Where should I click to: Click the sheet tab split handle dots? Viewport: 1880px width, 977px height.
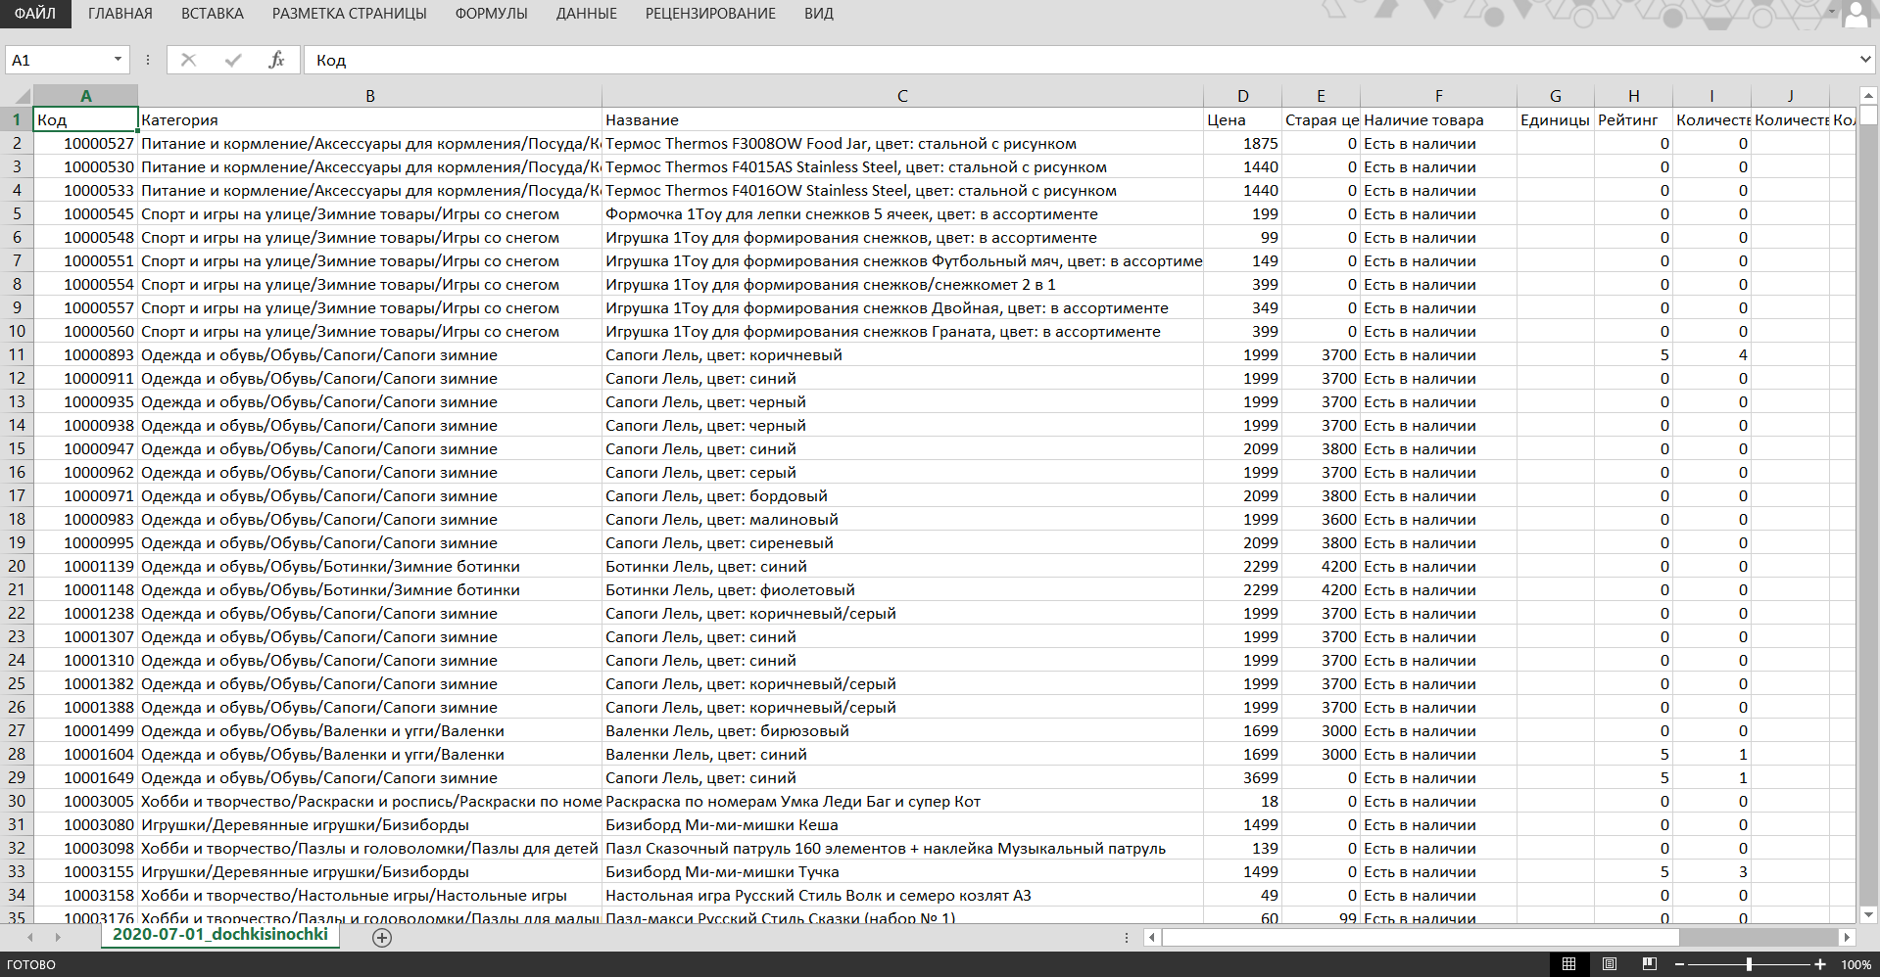click(1126, 937)
